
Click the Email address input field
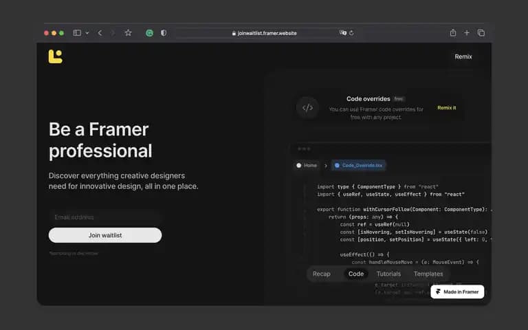105,217
